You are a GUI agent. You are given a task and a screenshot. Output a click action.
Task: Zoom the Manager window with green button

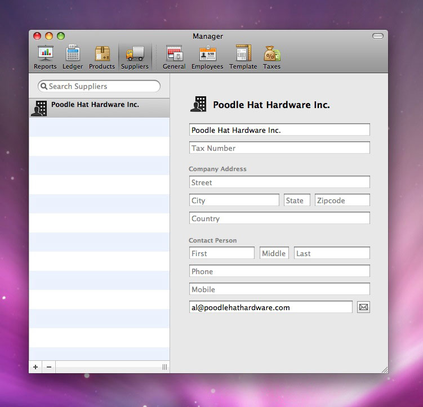[x=61, y=36]
